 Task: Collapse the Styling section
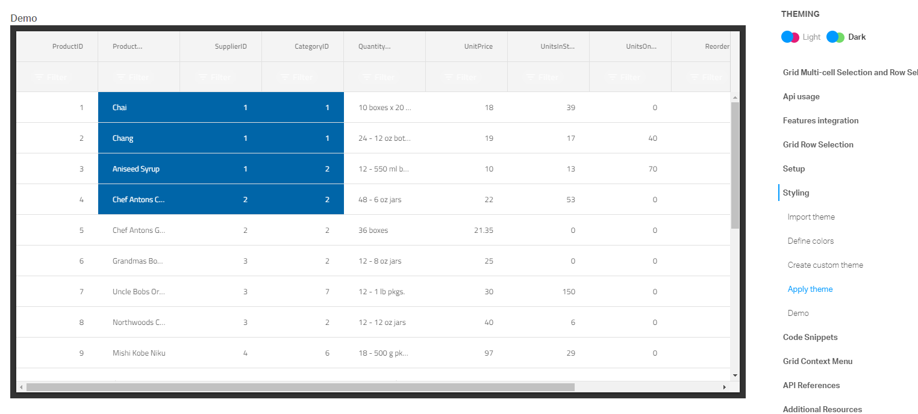(x=795, y=193)
